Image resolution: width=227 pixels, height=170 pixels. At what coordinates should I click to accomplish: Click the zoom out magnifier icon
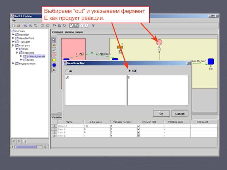point(30,25)
